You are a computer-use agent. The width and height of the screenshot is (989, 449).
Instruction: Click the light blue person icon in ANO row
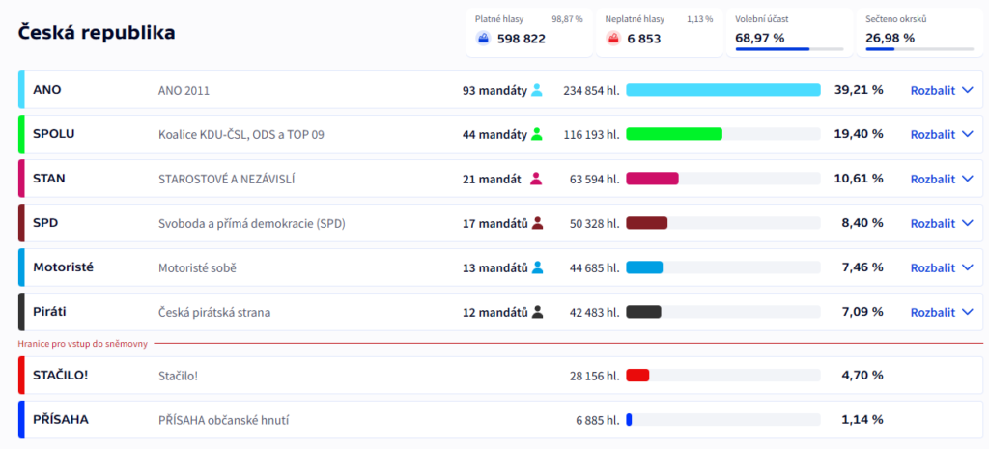coord(537,90)
